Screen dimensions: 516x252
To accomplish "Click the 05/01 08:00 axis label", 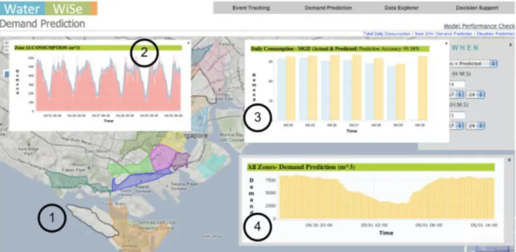I will tap(429, 225).
